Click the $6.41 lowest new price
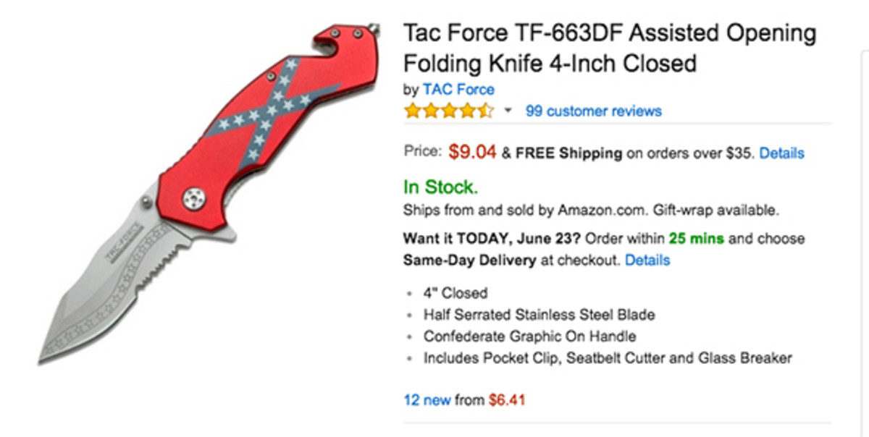Viewport: 869px width, 437px height. point(507,399)
